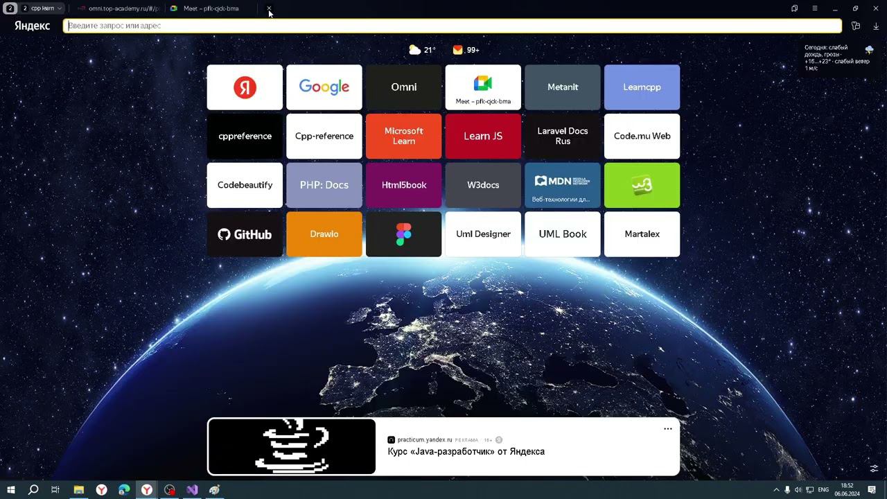Open the Code.mu Web tile
Screen dimensions: 887x499
[x=642, y=137]
